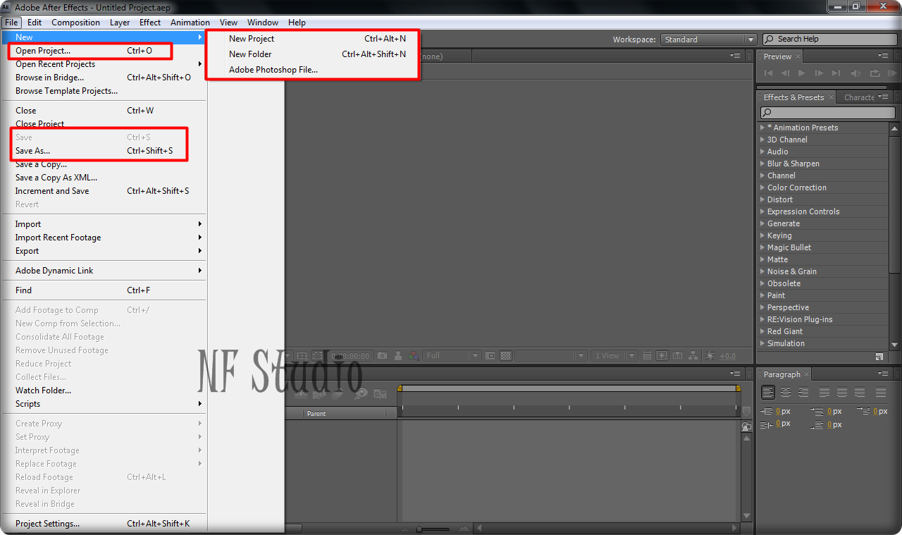Click show channel RGB circles icon
902x535 pixels.
[414, 356]
